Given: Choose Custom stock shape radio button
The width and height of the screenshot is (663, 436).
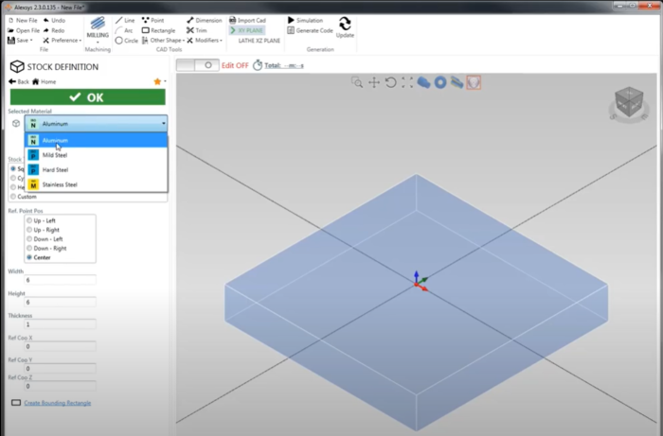Looking at the screenshot, I should point(12,196).
